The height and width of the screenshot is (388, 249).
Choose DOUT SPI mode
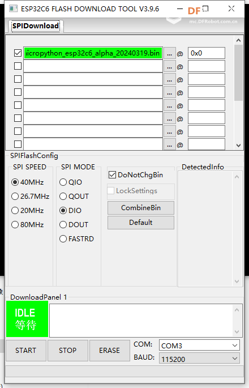(x=74, y=224)
